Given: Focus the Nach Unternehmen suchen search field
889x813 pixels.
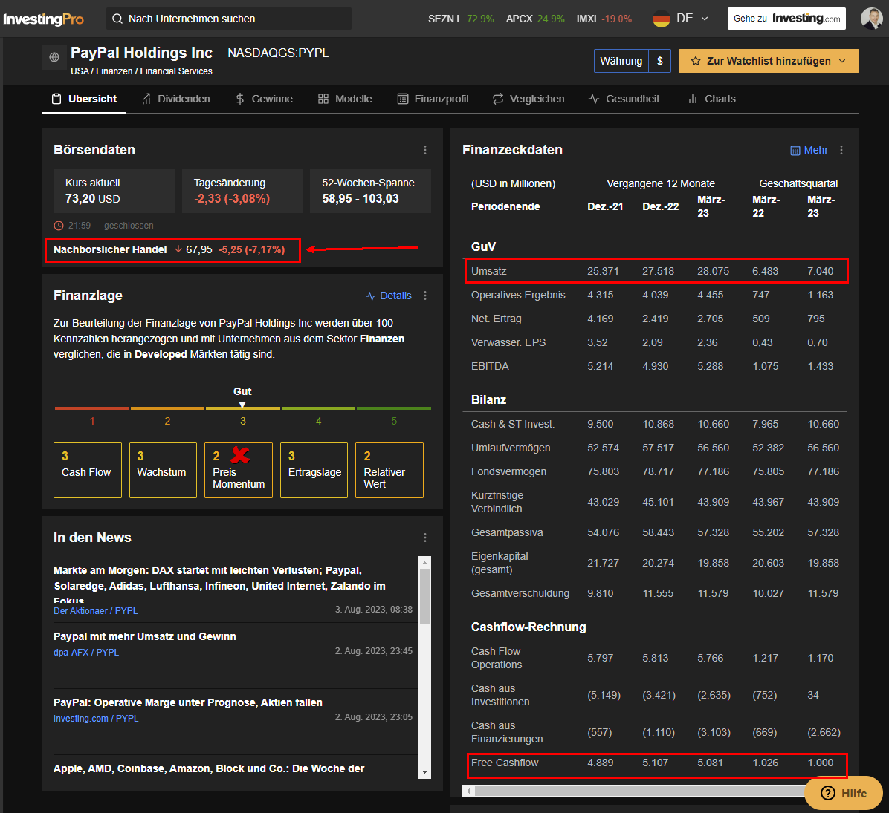Looking at the screenshot, I should click(228, 19).
